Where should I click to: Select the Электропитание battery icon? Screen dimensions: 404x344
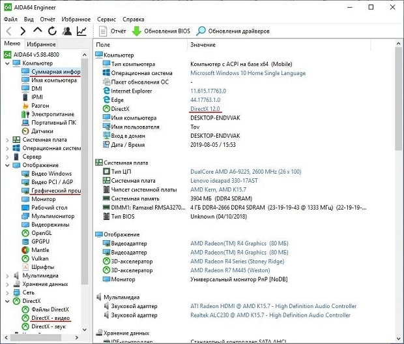pos(25,114)
